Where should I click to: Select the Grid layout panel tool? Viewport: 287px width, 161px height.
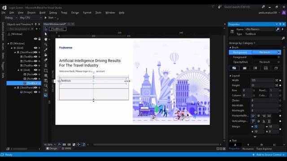coord(46,76)
